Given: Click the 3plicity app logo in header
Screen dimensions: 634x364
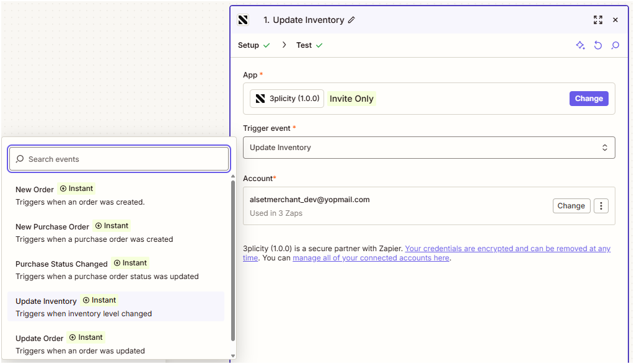Looking at the screenshot, I should pos(243,20).
